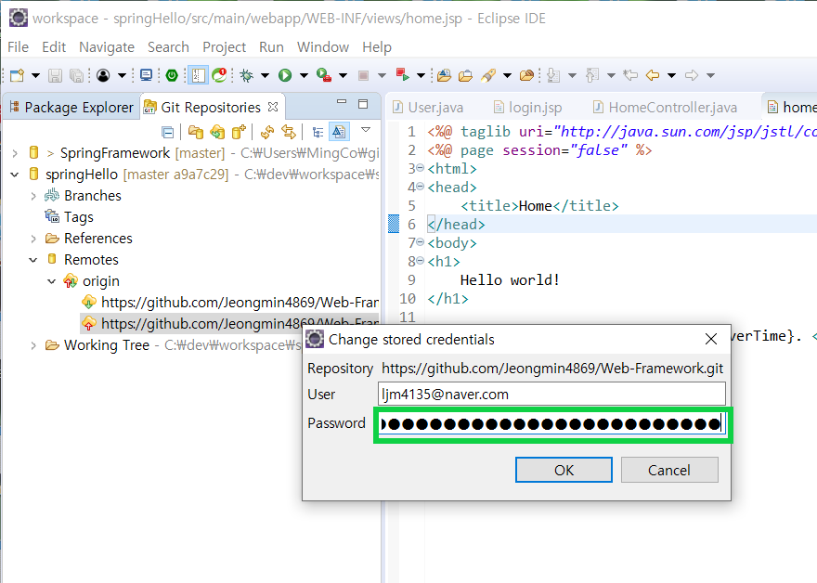817x583 pixels.
Task: Click the green Boot Dashboard power icon
Action: tap(172, 75)
